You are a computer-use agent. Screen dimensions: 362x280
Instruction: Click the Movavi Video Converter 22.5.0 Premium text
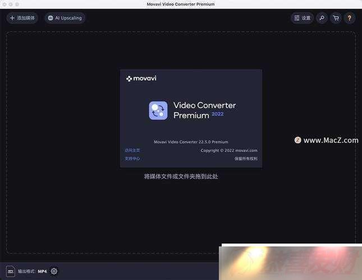point(191,142)
